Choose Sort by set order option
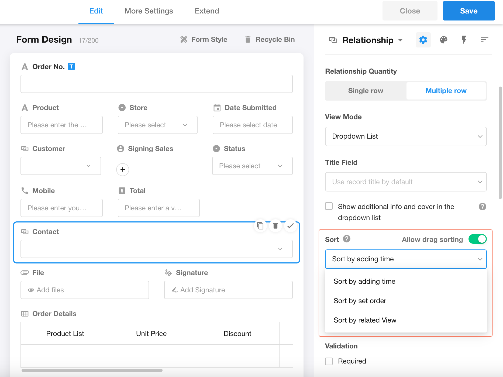 tap(406, 301)
